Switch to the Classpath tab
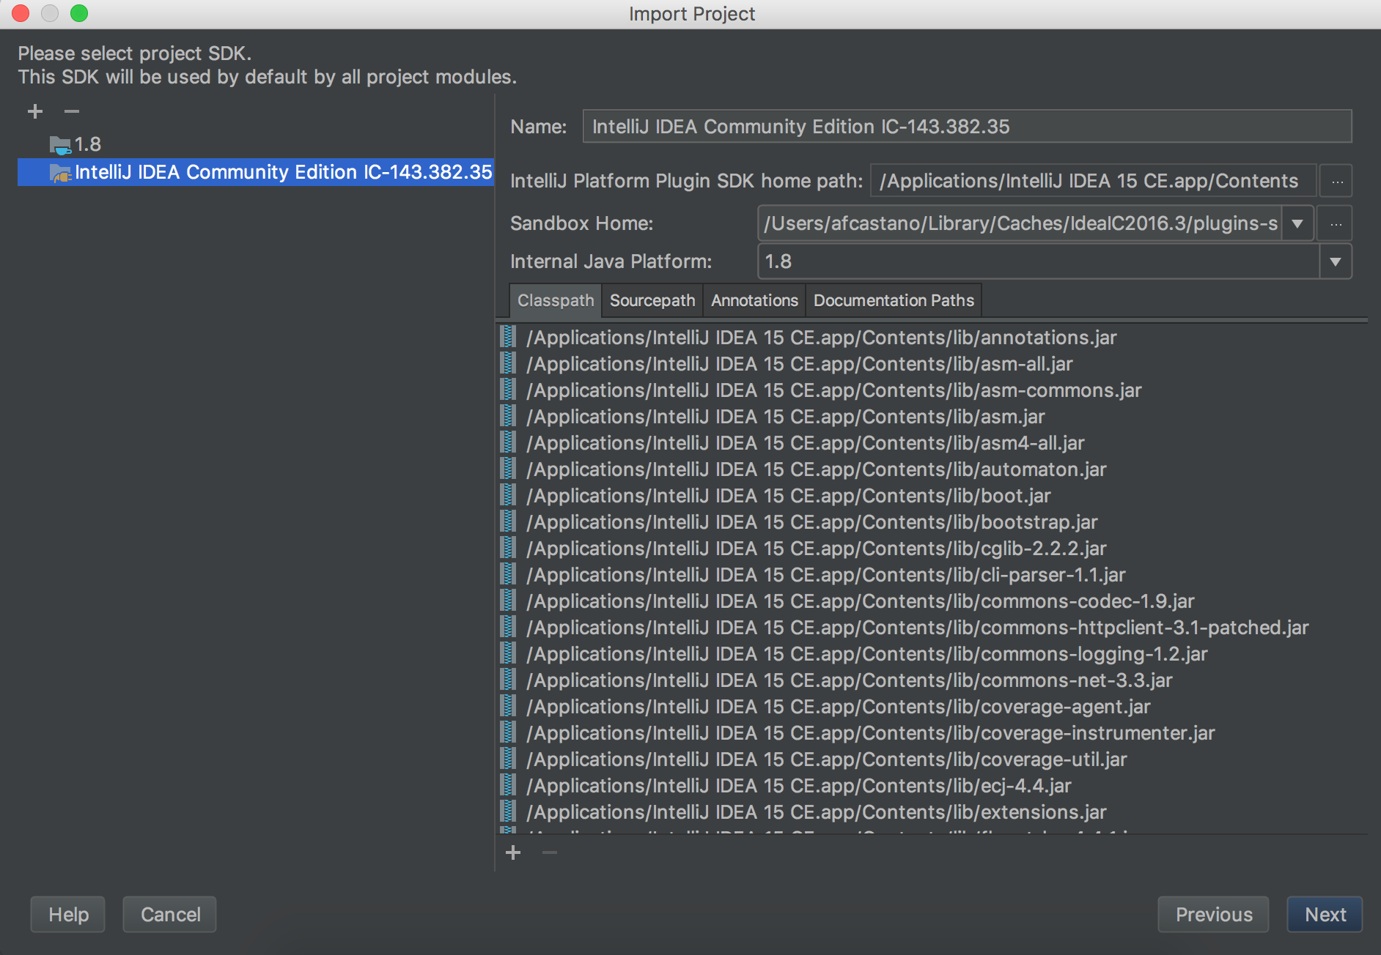This screenshot has height=955, width=1381. [556, 301]
